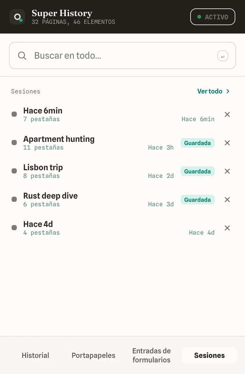Screen dimensions: 245x374
Task: Switch to the Historial tab
Action: click(x=35, y=355)
